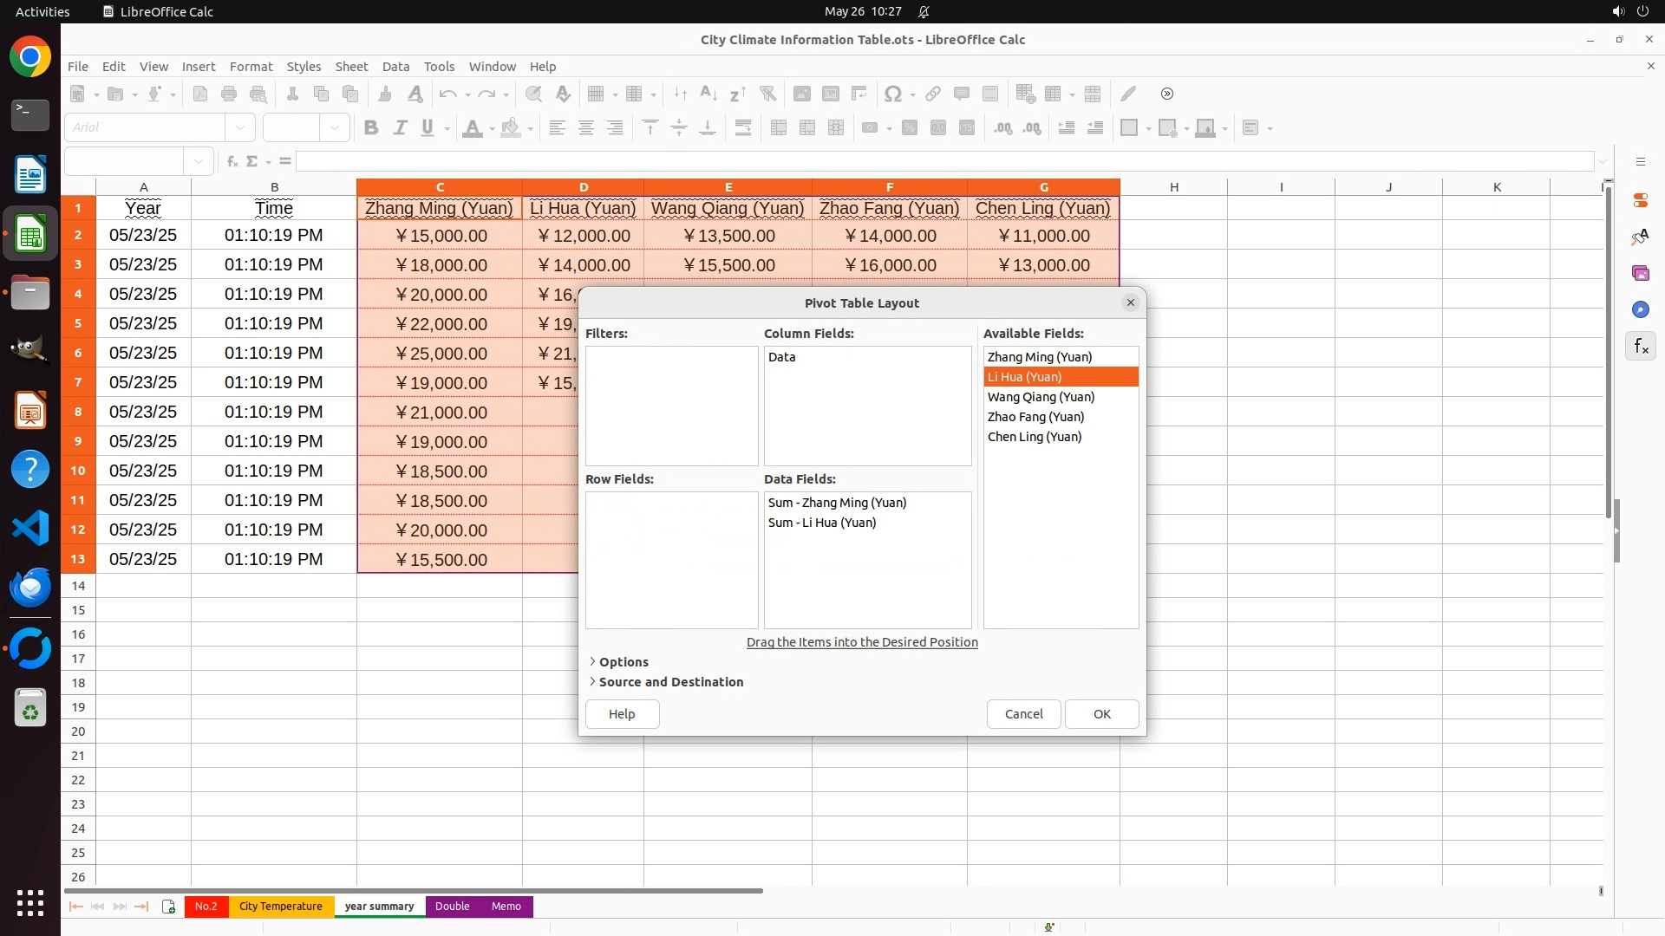Click inside the formula input line
The image size is (1665, 936).
click(x=943, y=161)
